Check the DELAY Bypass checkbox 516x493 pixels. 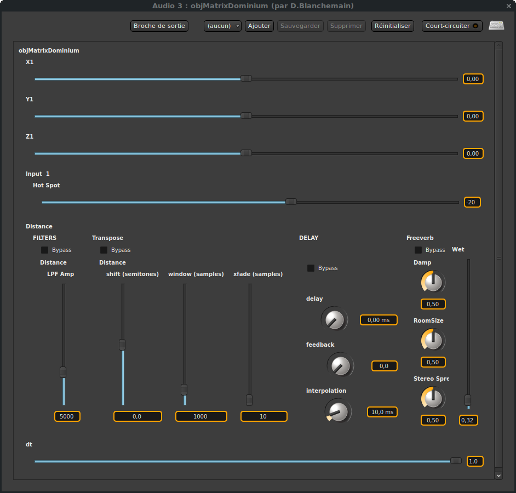[311, 268]
